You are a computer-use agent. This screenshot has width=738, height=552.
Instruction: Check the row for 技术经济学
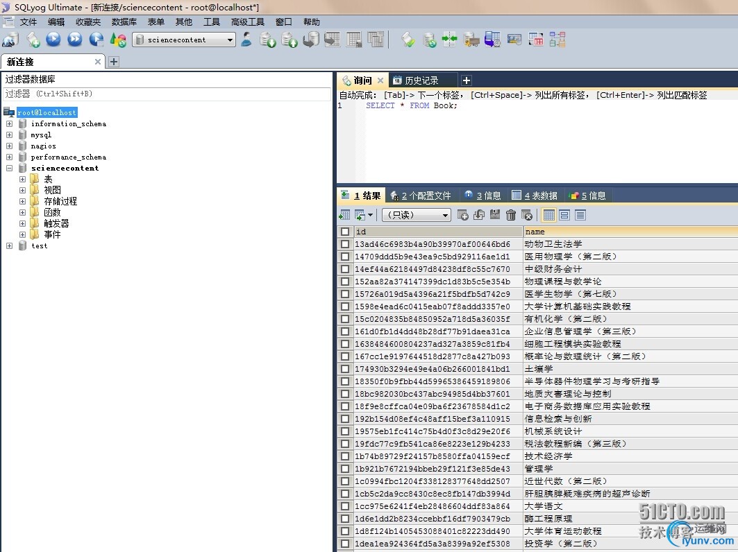coord(345,456)
